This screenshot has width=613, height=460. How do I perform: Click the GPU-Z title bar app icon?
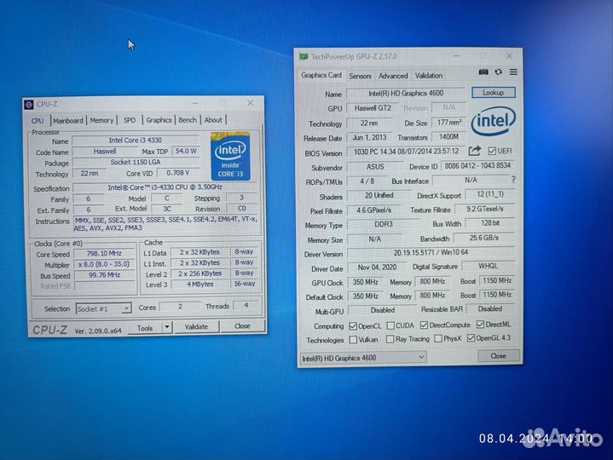click(304, 57)
